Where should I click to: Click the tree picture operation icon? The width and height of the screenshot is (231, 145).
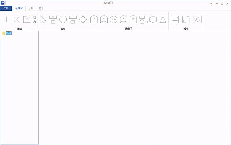(x=197, y=19)
